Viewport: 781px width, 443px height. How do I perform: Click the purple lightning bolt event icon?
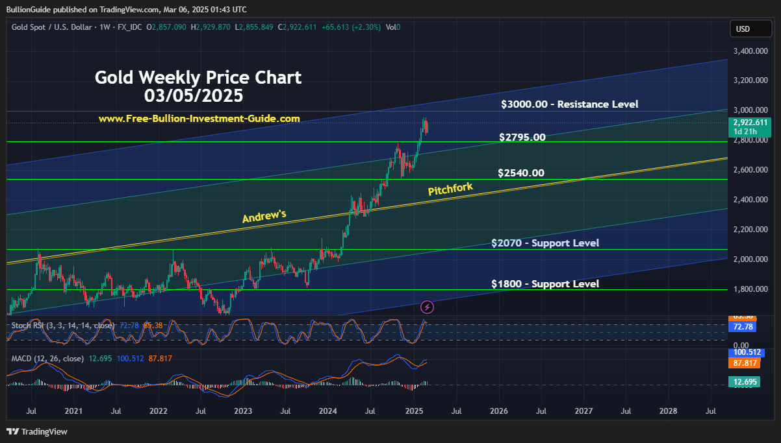click(428, 307)
